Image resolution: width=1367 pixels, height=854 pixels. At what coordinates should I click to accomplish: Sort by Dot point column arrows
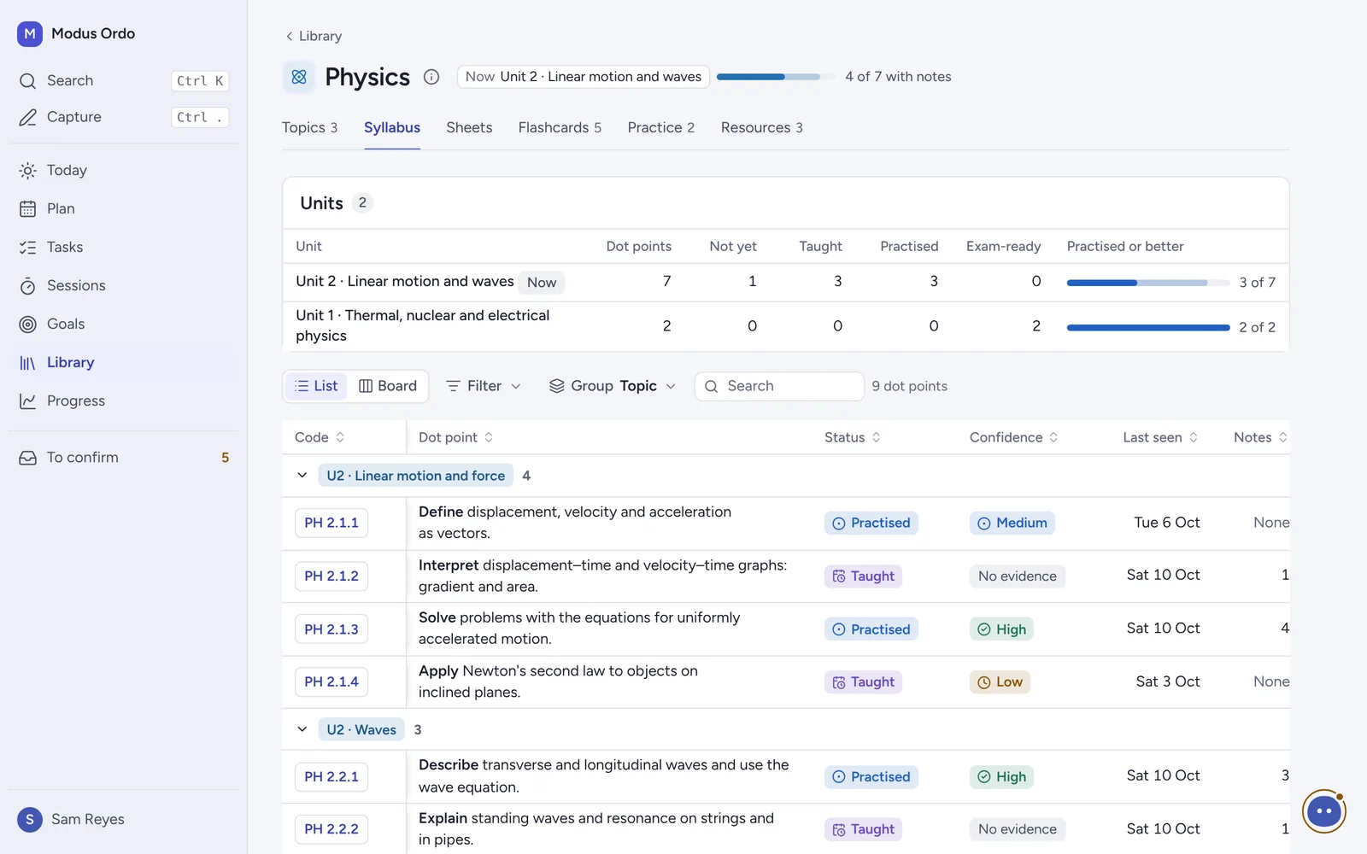point(489,437)
